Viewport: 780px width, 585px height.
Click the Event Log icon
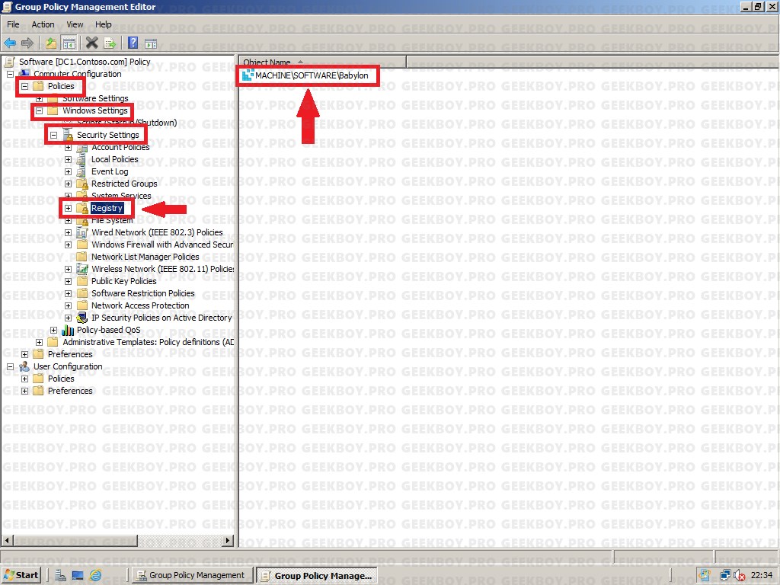point(82,171)
